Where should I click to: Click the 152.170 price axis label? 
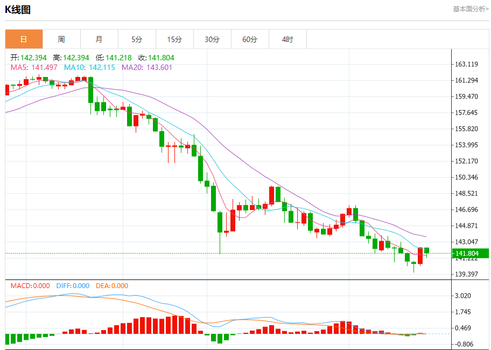[466, 161]
